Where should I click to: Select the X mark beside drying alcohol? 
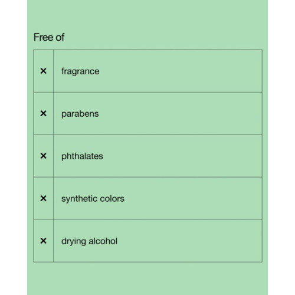click(x=43, y=241)
